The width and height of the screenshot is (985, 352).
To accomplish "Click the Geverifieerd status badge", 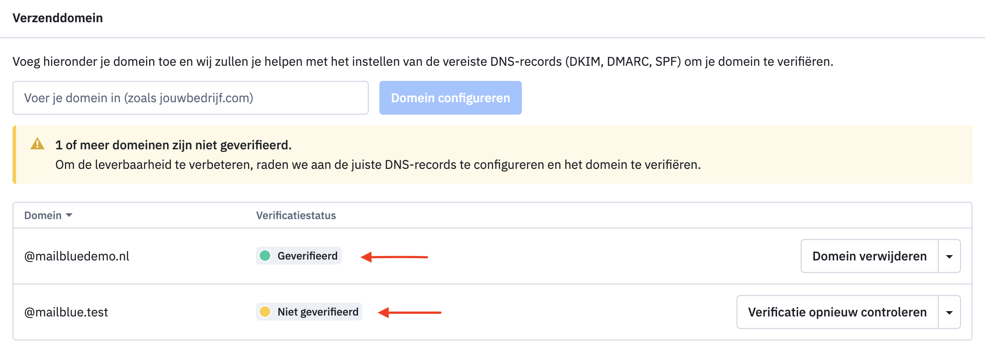I will pos(299,256).
